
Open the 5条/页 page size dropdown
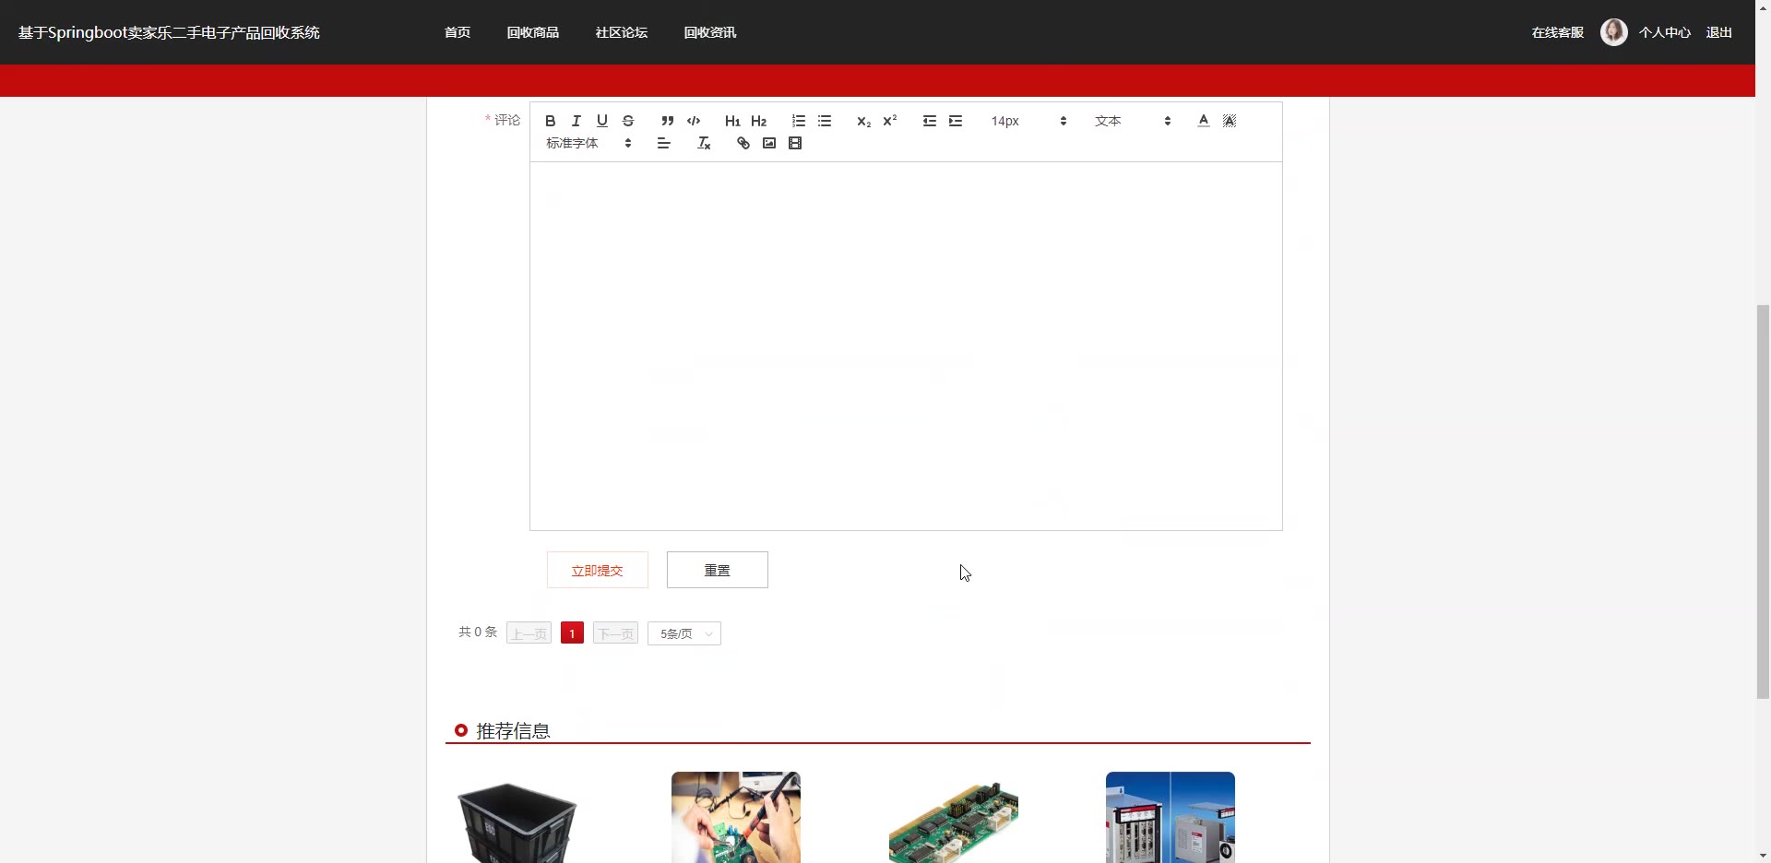(684, 633)
